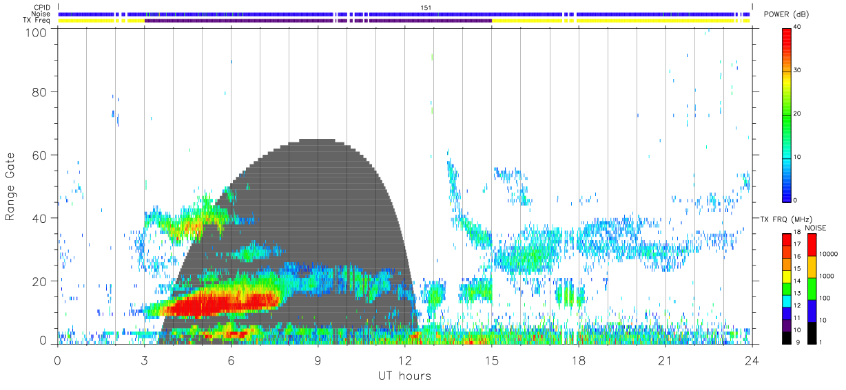This screenshot has height=390, width=846.
Task: Click the TX Freq row label
Action: click(x=37, y=20)
